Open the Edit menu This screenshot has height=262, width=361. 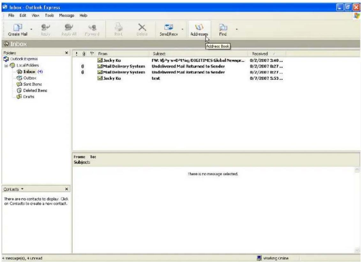tap(23, 15)
